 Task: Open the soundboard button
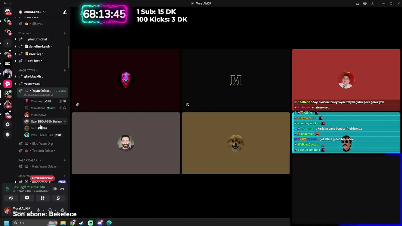pyautogui.click(x=58, y=198)
